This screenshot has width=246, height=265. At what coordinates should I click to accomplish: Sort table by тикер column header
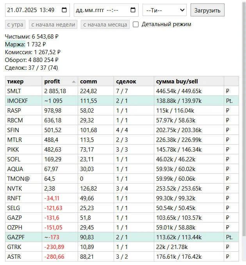point(23,81)
